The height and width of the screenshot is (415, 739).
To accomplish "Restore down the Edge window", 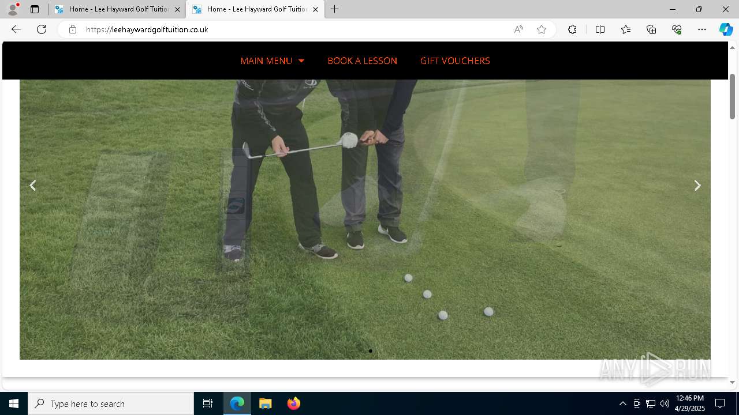I will (699, 9).
